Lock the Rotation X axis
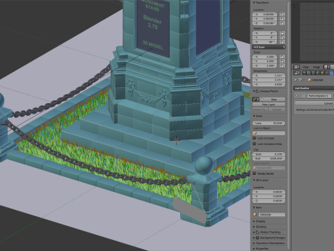Screen dimensions: 334x251 pos(283,33)
